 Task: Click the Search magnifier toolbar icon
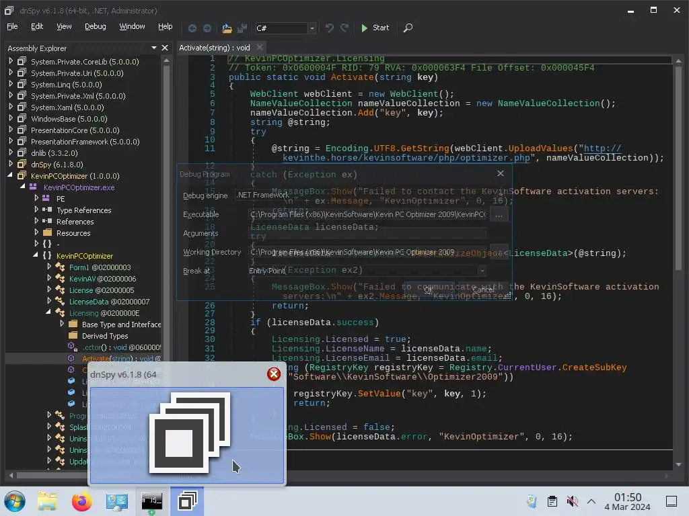tap(408, 28)
